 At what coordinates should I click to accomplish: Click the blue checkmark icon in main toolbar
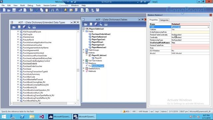(x=37, y=10)
